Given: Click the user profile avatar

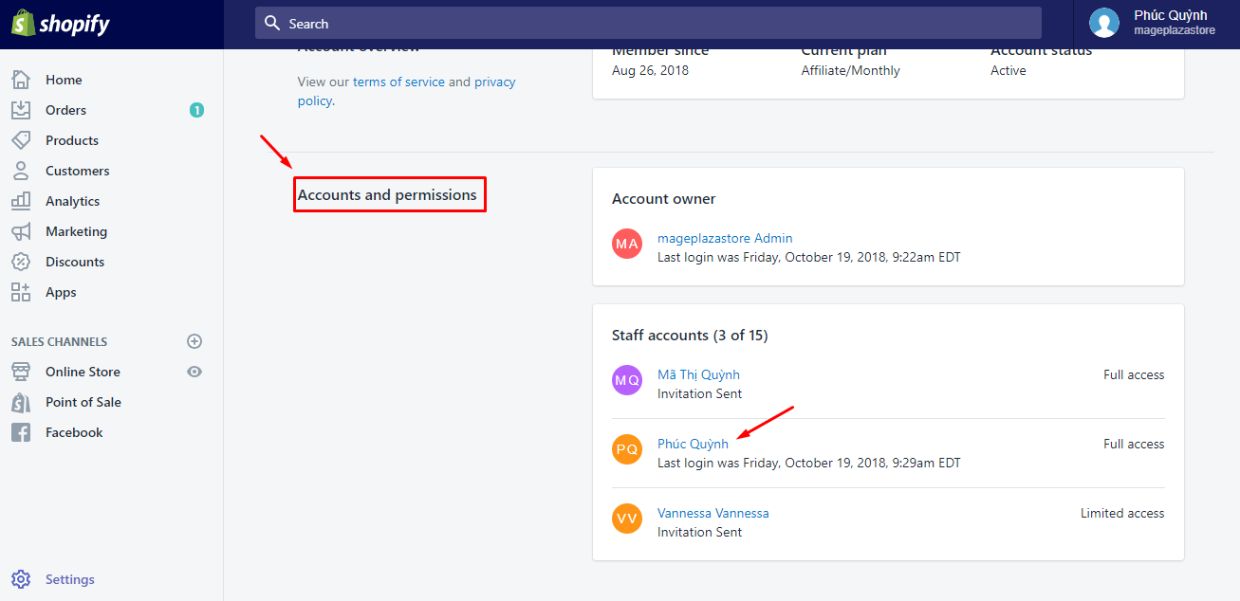Looking at the screenshot, I should pos(1104,23).
